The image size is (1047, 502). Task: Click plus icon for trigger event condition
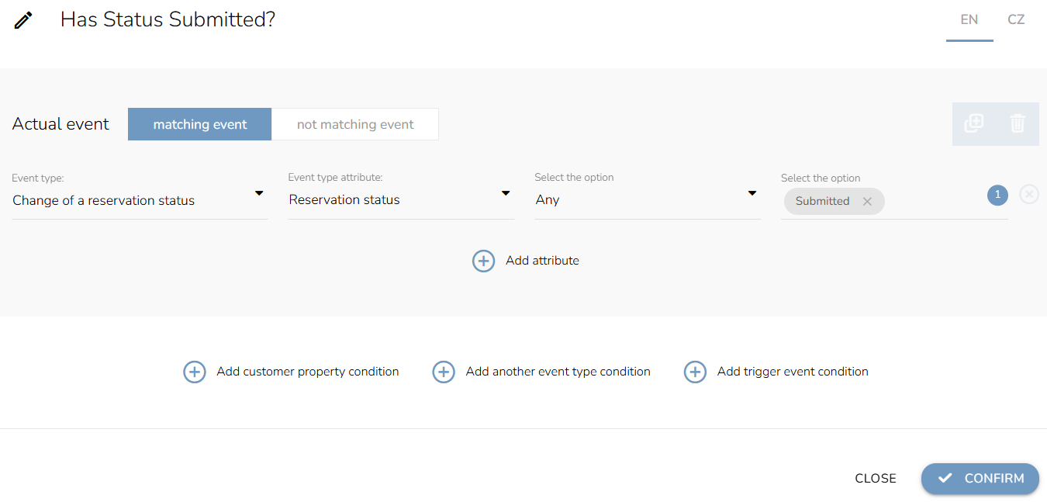point(695,372)
